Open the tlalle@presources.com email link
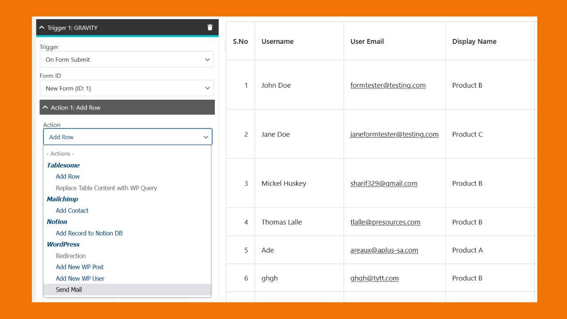 click(385, 222)
